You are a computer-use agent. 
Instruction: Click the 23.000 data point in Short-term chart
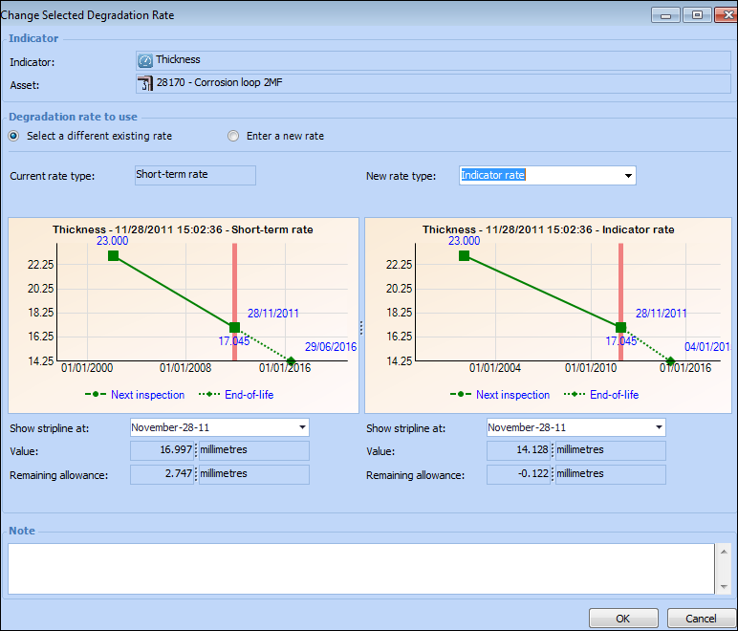click(113, 256)
